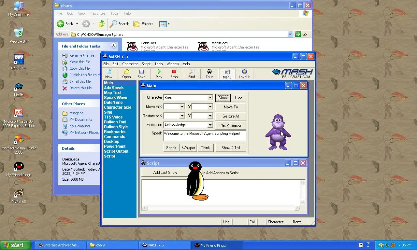Click the Pingu penguin character
The width and height of the screenshot is (417, 250).
pyautogui.click(x=196, y=181)
